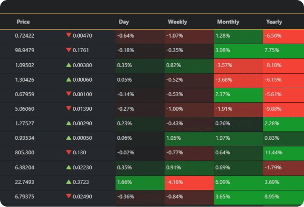Select the price 0.67959
Screen dimensions: 304x207
[x=25, y=94]
